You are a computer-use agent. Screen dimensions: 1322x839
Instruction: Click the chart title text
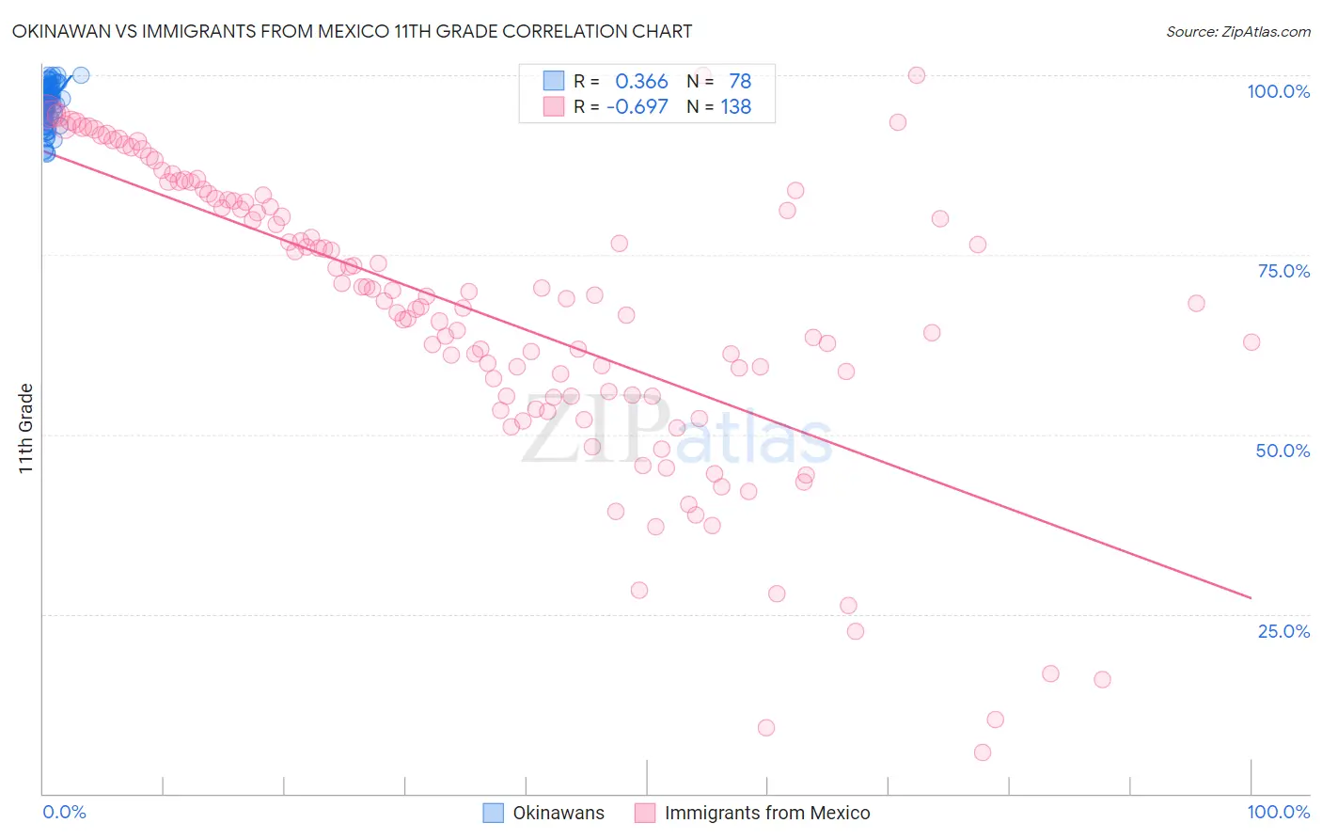point(352,31)
